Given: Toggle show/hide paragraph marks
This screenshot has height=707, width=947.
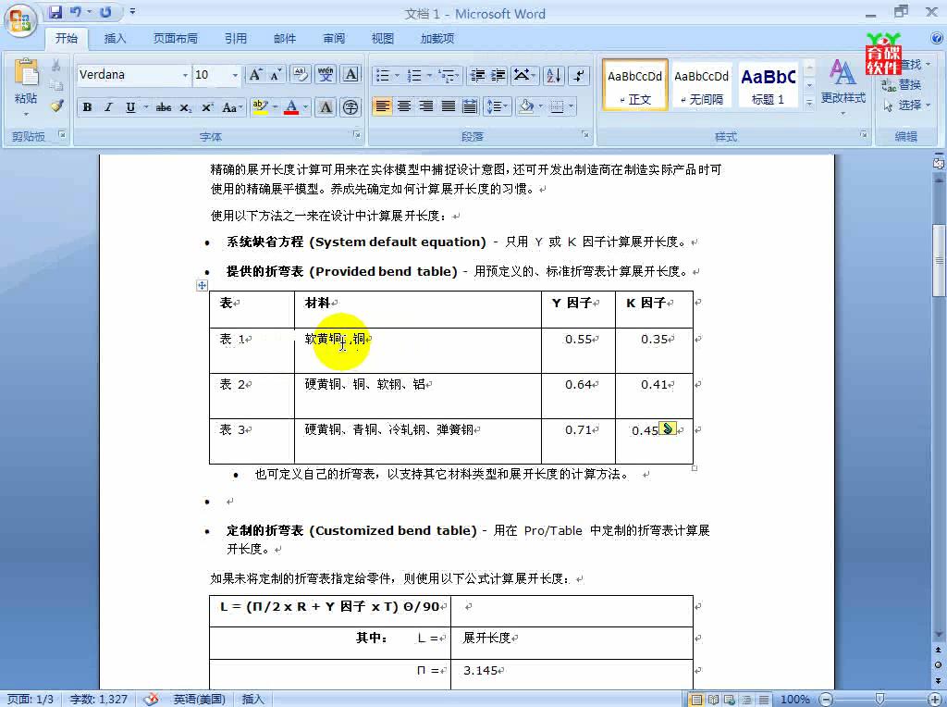Looking at the screenshot, I should (579, 75).
